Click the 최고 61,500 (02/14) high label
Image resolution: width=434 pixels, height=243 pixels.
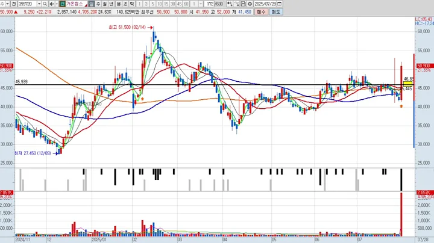coord(127,27)
